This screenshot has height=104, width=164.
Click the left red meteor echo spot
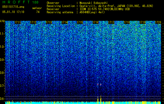[x=98, y=84]
